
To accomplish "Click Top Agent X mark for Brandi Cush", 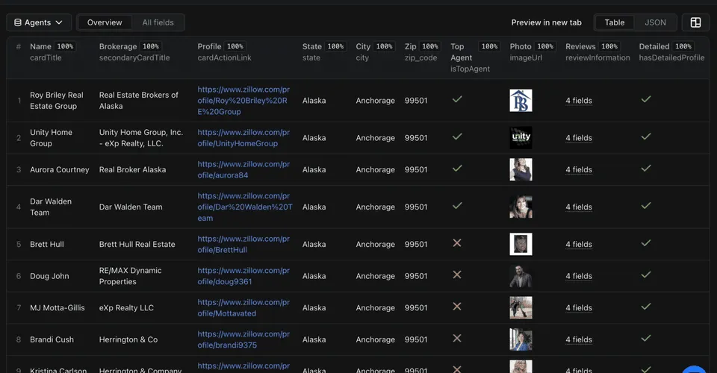I will 457,338.
